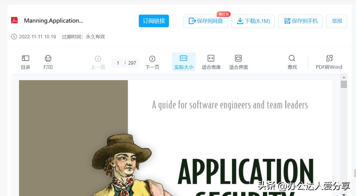Select the red PDF file icon
This screenshot has height=196, width=356.
pyautogui.click(x=14, y=20)
